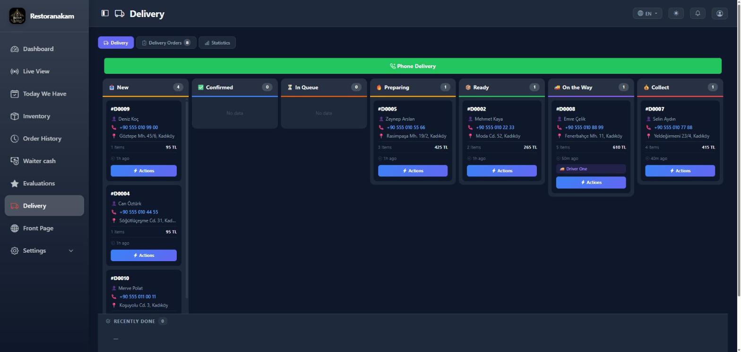Open Today We Have page
This screenshot has width=741, height=352.
(44, 94)
